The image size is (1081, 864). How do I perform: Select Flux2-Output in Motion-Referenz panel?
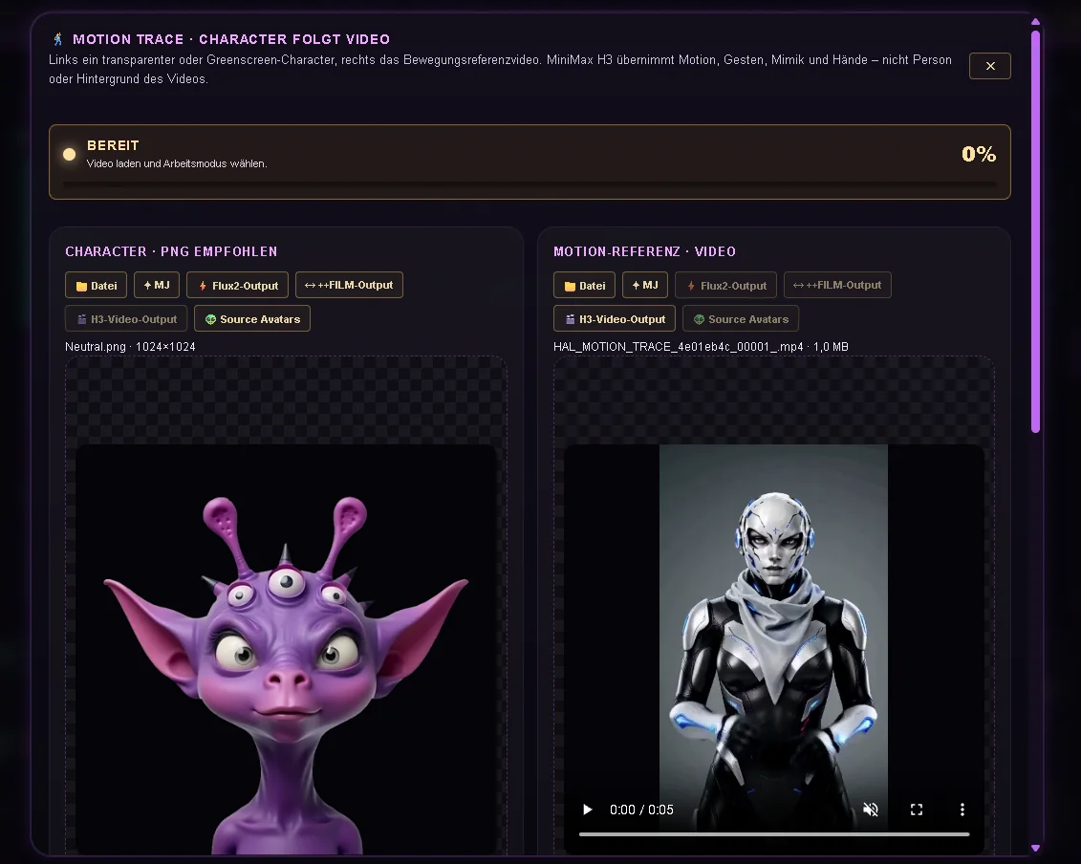[725, 286]
